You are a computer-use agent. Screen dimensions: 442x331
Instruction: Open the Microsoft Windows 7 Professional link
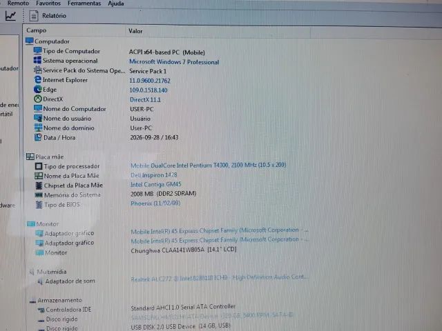(x=174, y=62)
